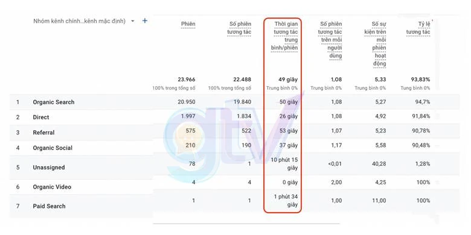Select the Direct channel row label
The width and height of the screenshot is (471, 235).
[x=41, y=117]
